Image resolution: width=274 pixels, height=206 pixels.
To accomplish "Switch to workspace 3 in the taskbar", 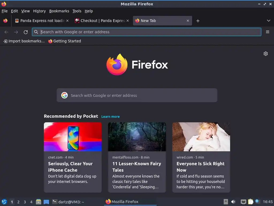I will 25,202.
